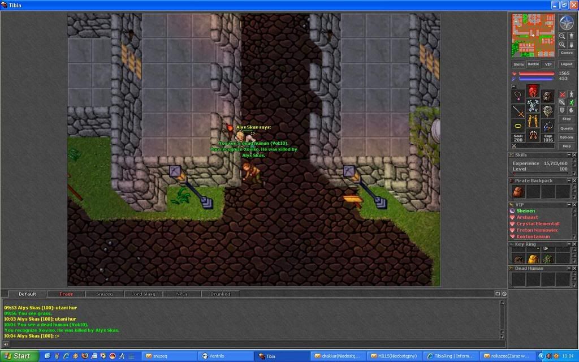Image resolution: width=579 pixels, height=362 pixels.
Task: Zoom in the minimap with the lower magnifier
Action: point(562,45)
